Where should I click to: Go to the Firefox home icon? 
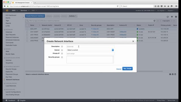[x=168, y=6]
